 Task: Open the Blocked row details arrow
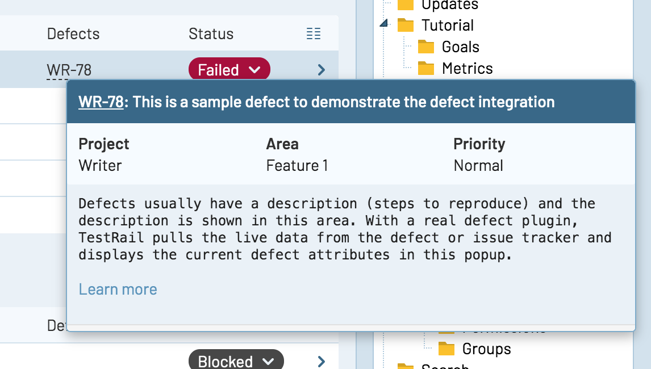322,361
